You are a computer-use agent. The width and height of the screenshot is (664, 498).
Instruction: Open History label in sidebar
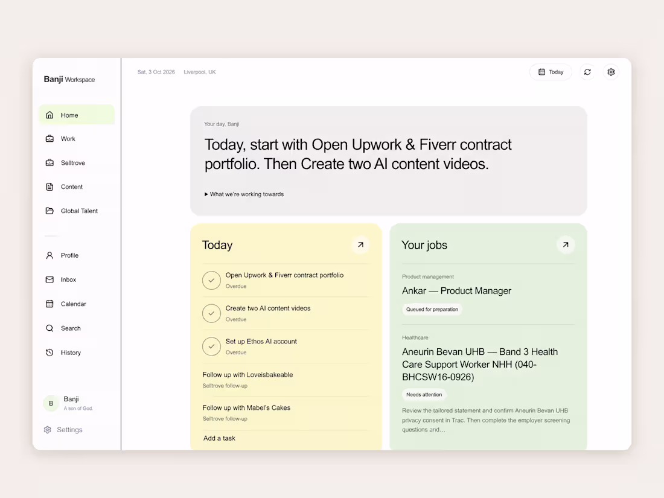[71, 353]
